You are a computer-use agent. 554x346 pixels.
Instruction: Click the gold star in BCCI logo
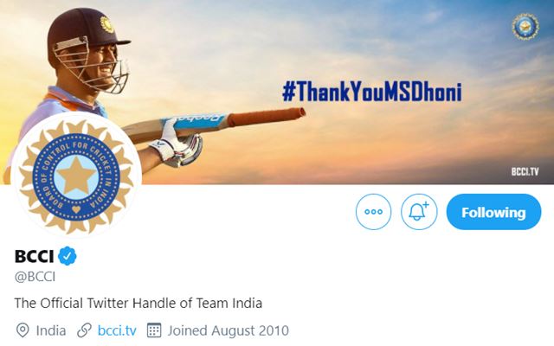[76, 175]
